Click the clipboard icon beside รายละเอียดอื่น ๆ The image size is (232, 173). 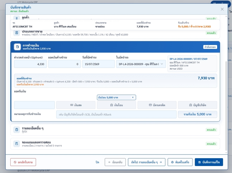17,130
